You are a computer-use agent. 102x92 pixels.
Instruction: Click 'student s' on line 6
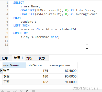point(28,22)
